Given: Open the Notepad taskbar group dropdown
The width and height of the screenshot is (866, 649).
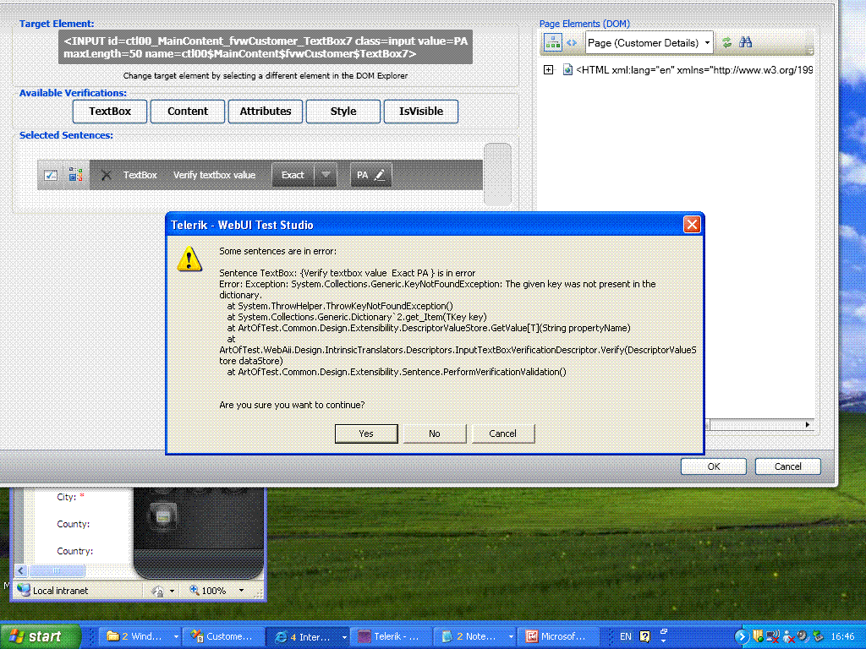Looking at the screenshot, I should coord(511,637).
